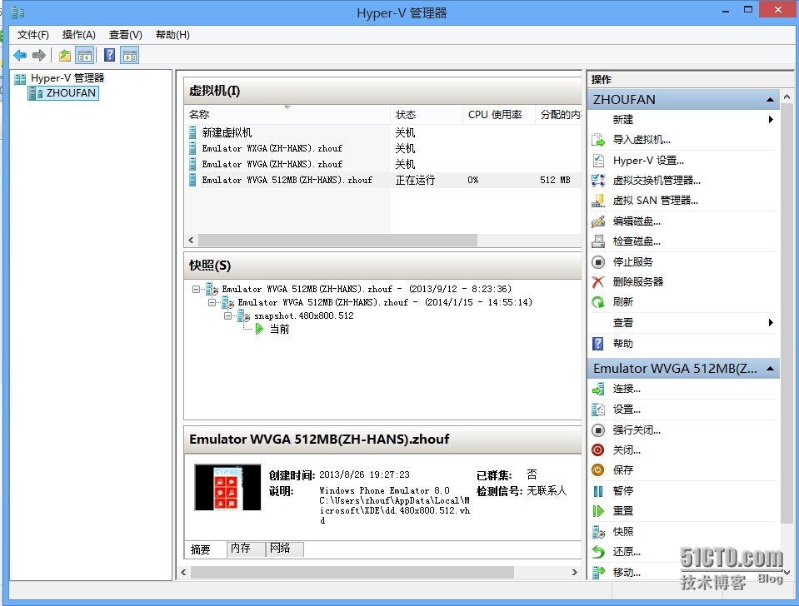Expand the 查看 submenu arrow in actions
799x606 pixels.
tap(771, 322)
